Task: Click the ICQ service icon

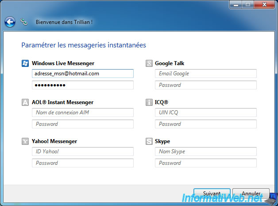Action: [x=149, y=102]
